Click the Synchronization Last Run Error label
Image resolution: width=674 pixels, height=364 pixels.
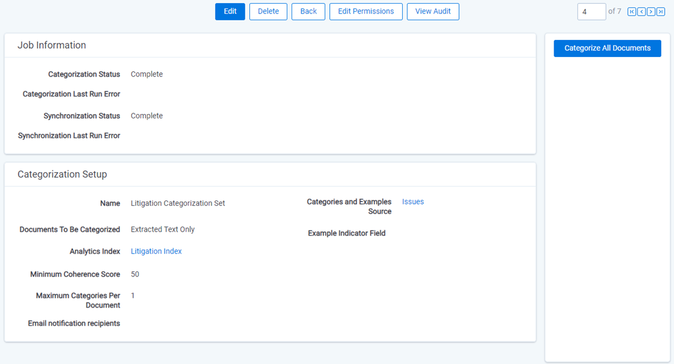pos(69,135)
